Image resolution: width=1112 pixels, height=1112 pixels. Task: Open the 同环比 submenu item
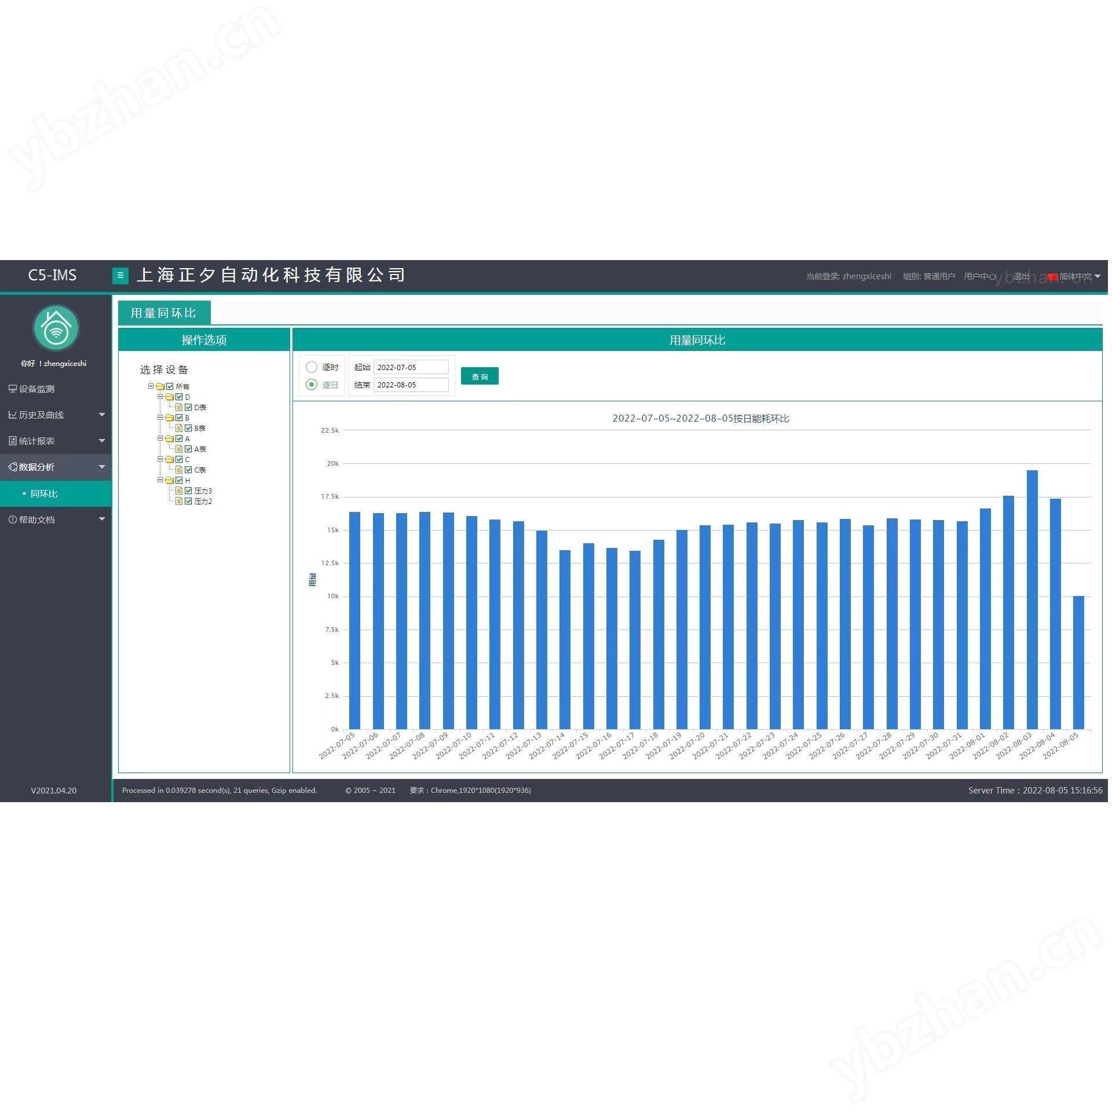pyautogui.click(x=56, y=494)
